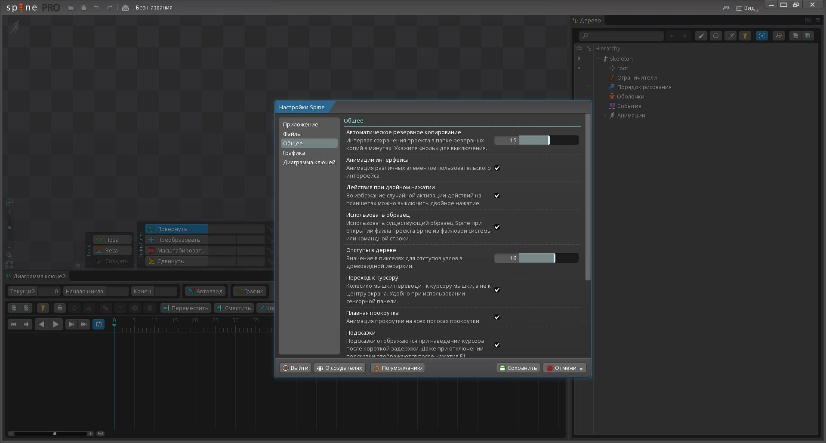Open the Вид dropdown menu
This screenshot has width=826, height=443.
[746, 8]
